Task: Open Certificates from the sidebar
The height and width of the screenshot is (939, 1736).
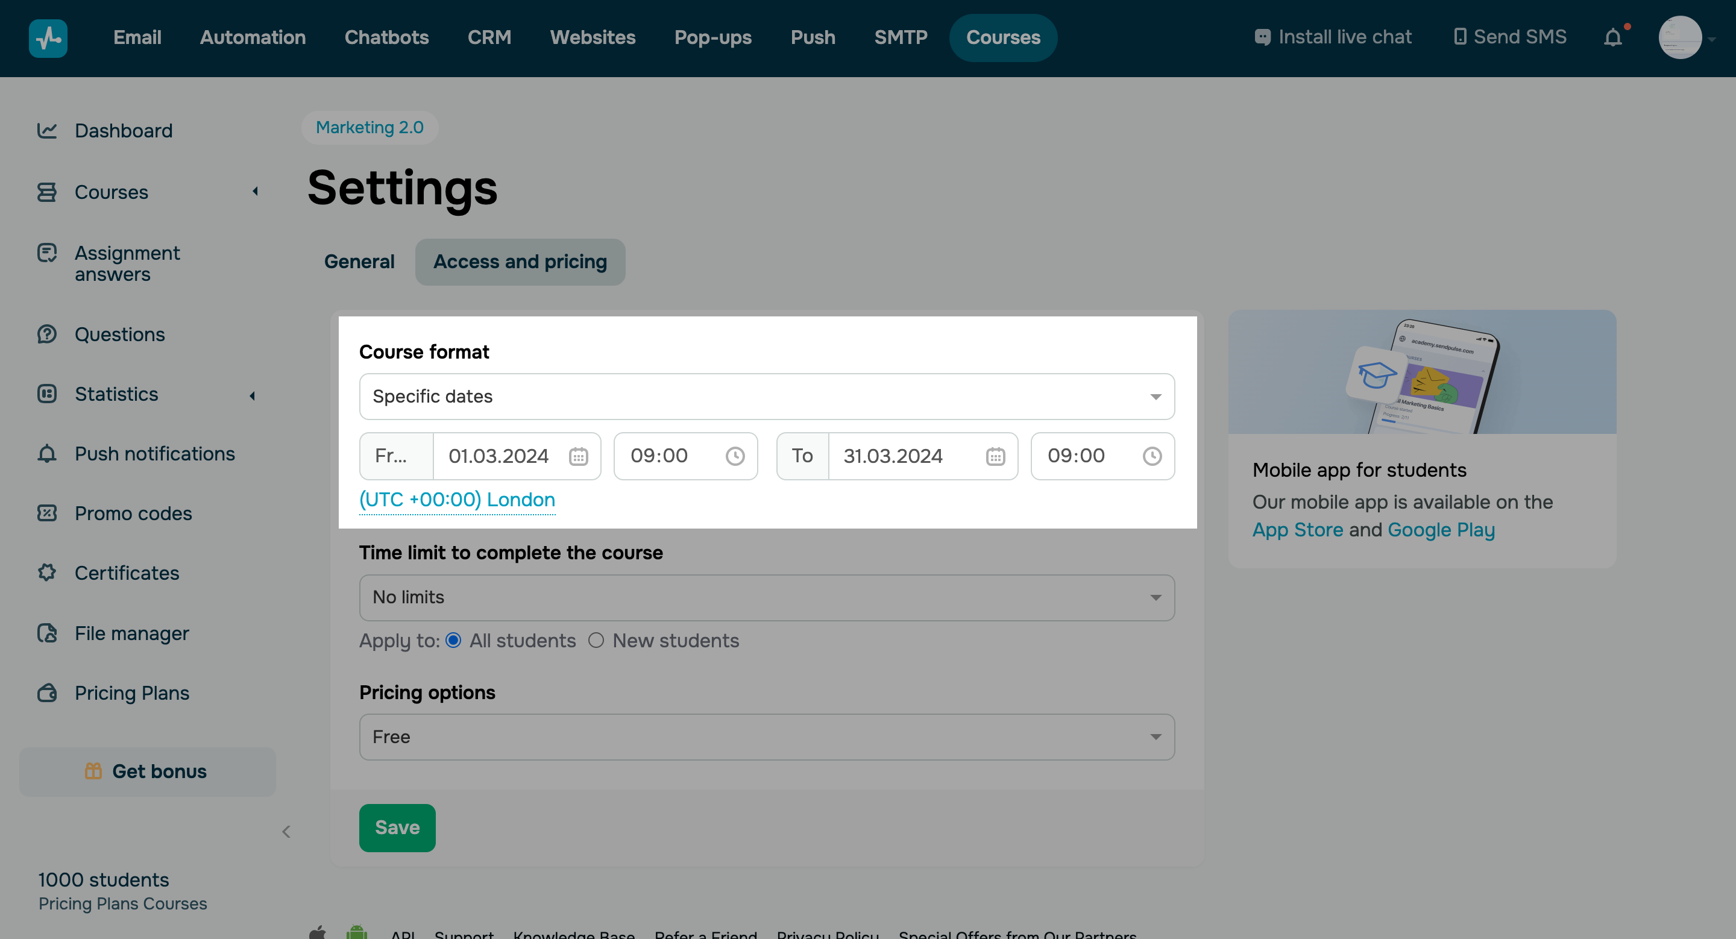Action: coord(127,573)
